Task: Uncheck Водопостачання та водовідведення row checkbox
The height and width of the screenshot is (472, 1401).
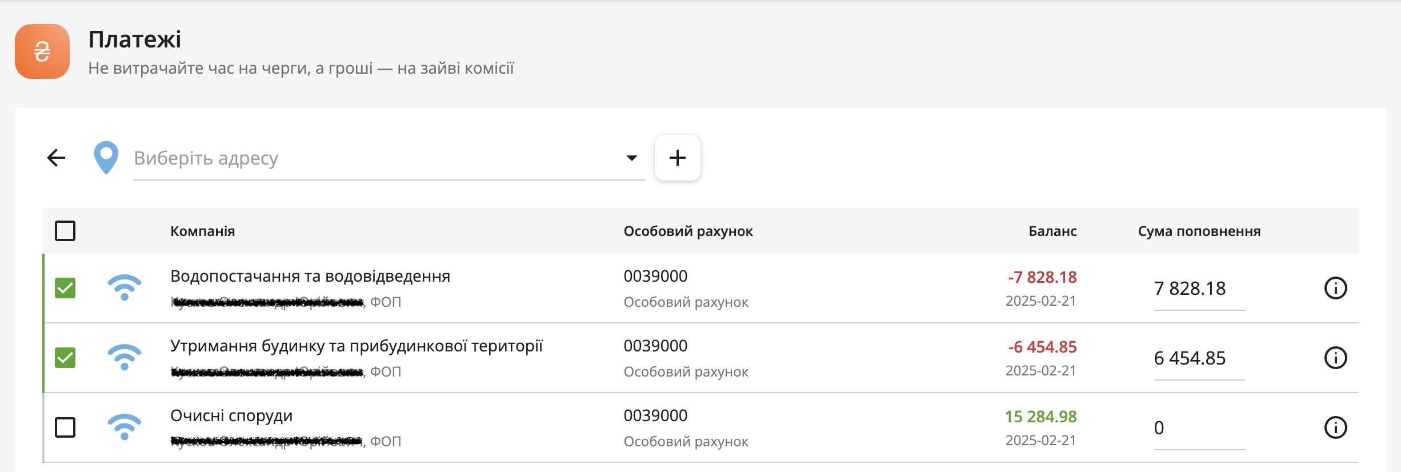Action: (x=65, y=288)
